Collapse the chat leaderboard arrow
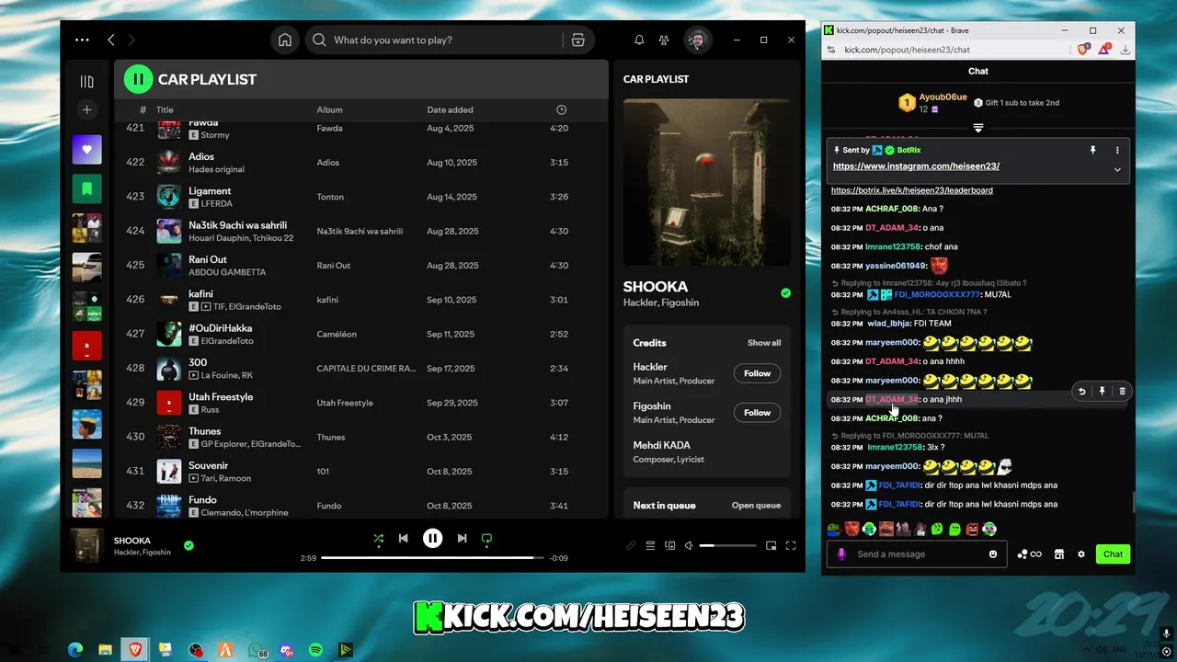The width and height of the screenshot is (1177, 662). pos(978,128)
